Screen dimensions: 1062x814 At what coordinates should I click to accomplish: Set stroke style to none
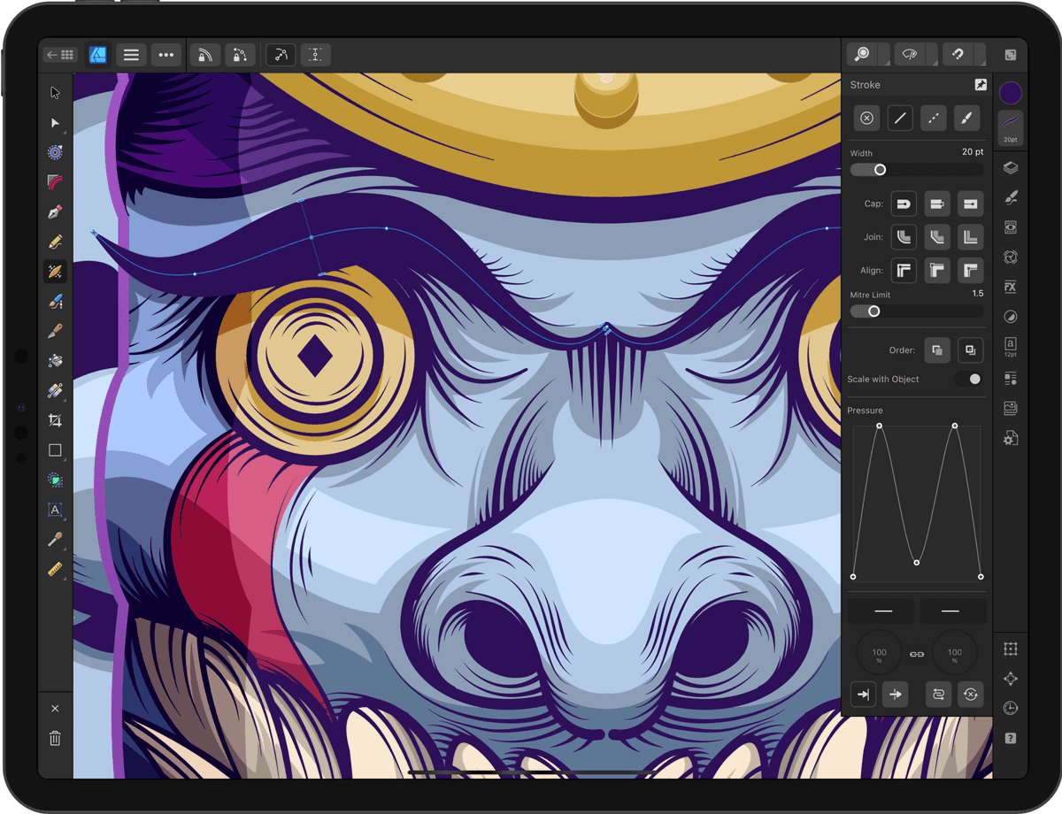pos(867,118)
